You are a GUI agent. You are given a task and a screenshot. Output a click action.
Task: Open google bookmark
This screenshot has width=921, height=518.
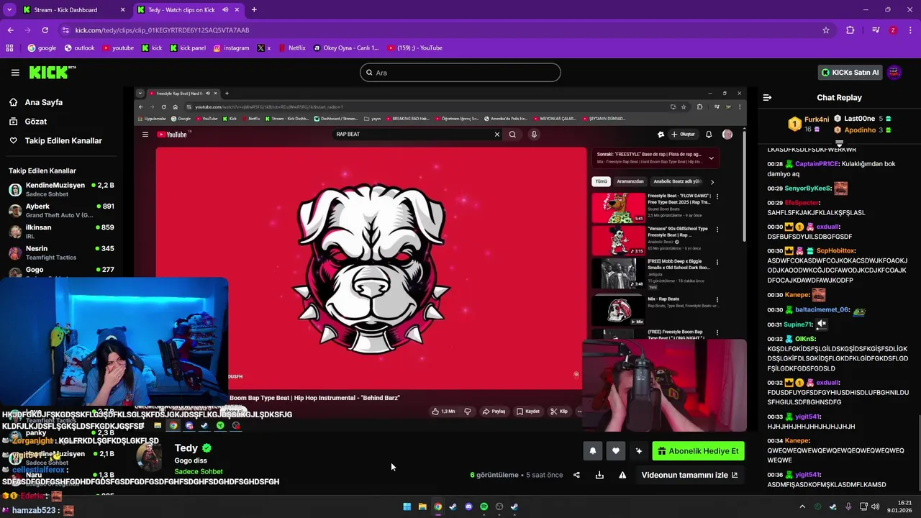[x=42, y=48]
